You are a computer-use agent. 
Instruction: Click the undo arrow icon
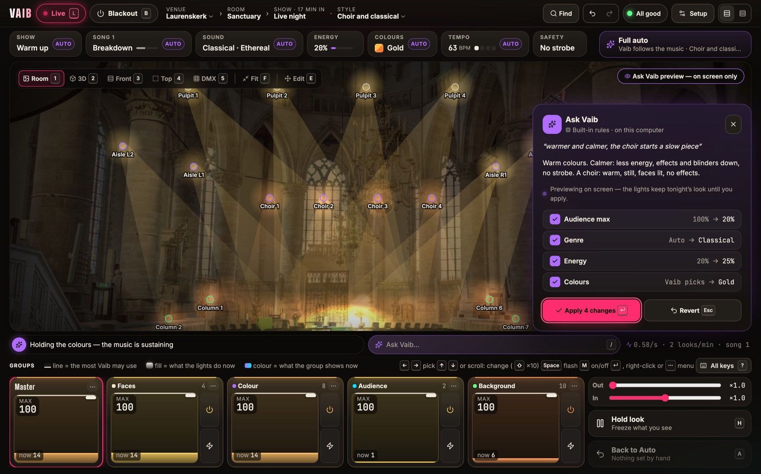tap(592, 13)
